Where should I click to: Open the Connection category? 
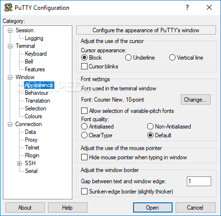point(28,124)
